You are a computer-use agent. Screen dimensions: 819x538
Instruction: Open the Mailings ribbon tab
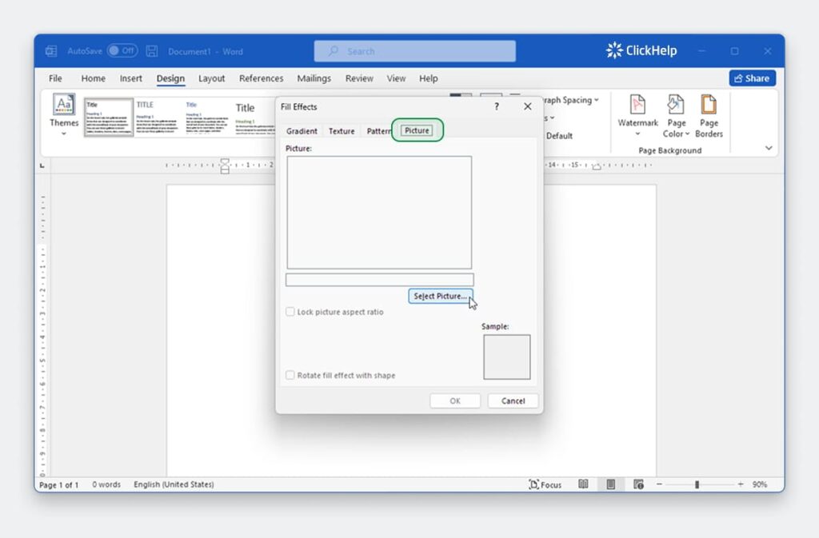pos(314,78)
